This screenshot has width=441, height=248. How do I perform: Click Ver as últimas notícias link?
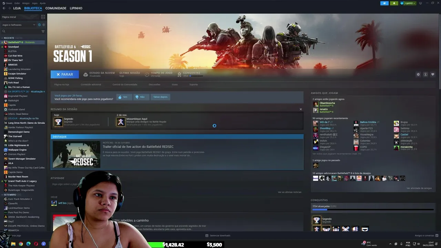(x=290, y=192)
